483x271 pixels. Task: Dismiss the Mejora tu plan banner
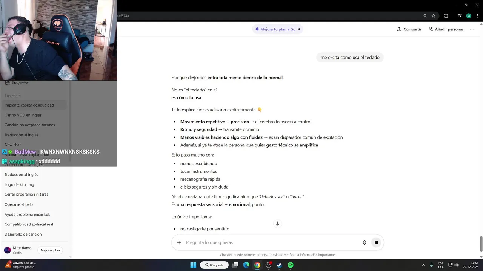(299, 29)
